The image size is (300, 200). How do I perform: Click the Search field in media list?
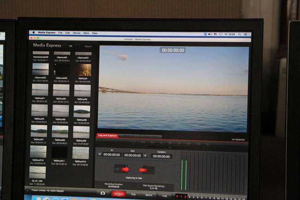coord(88,46)
